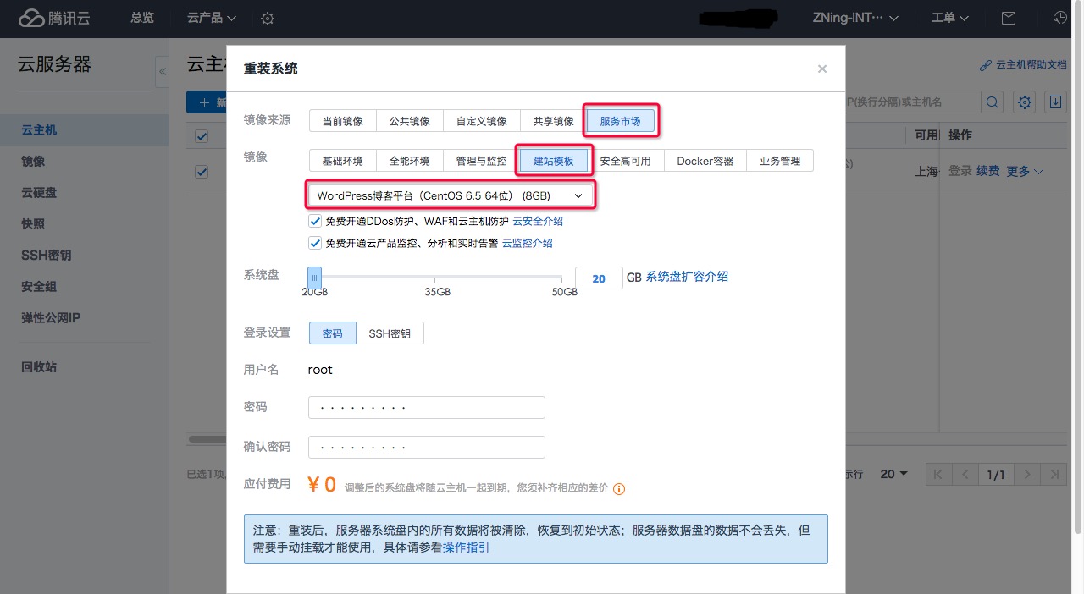The height and width of the screenshot is (594, 1084).
Task: Click the 35GB mark on slider track
Action: 435,278
